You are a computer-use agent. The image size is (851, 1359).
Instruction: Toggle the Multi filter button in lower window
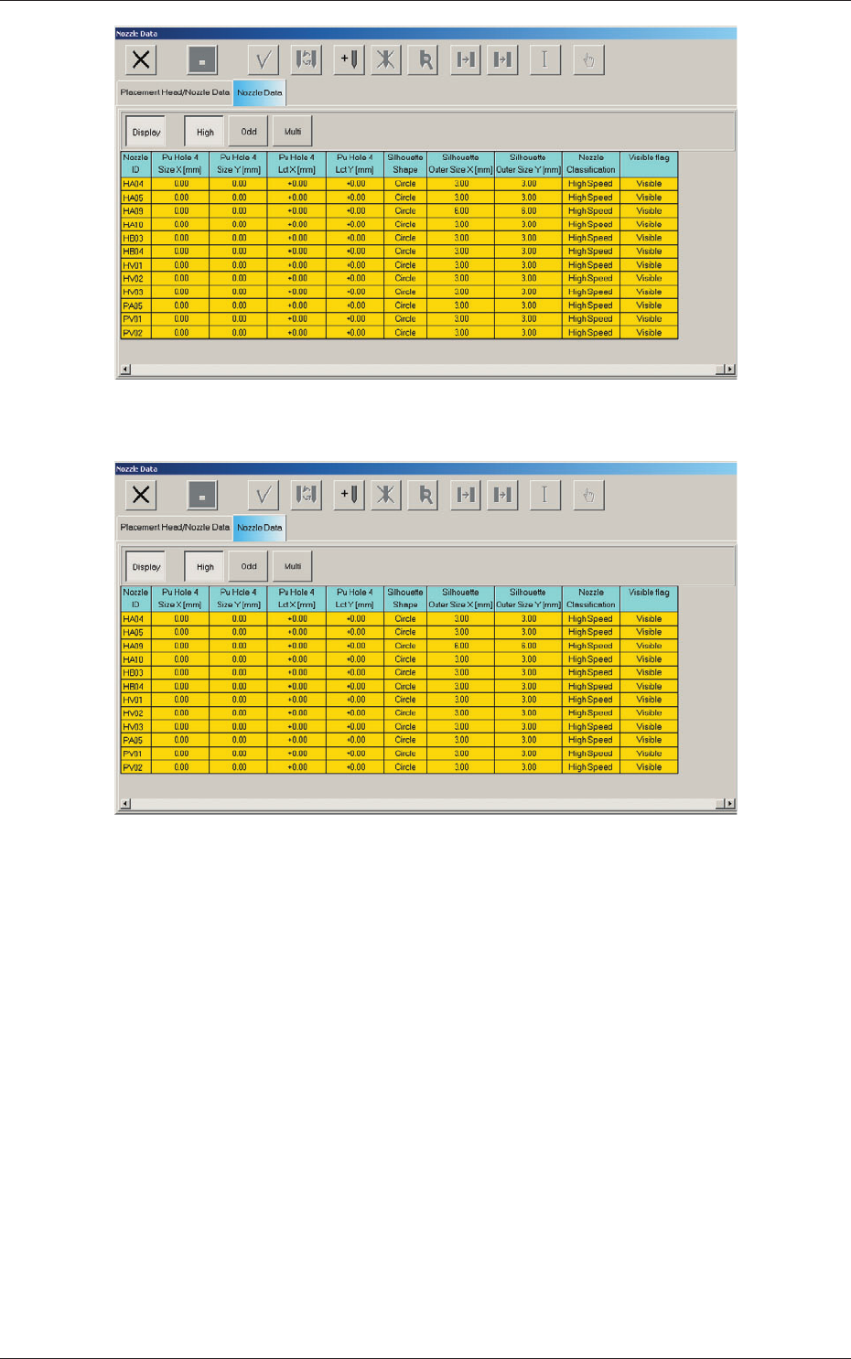pos(293,567)
